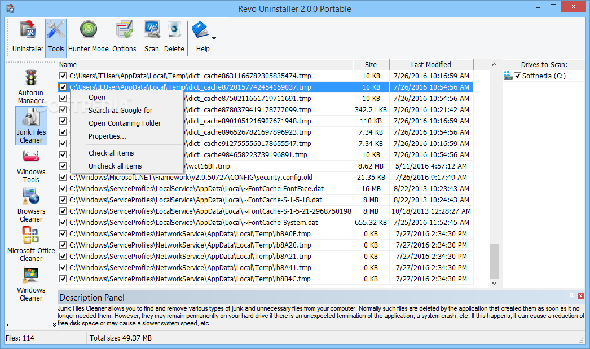Select Check all items menu entry

pyautogui.click(x=127, y=153)
